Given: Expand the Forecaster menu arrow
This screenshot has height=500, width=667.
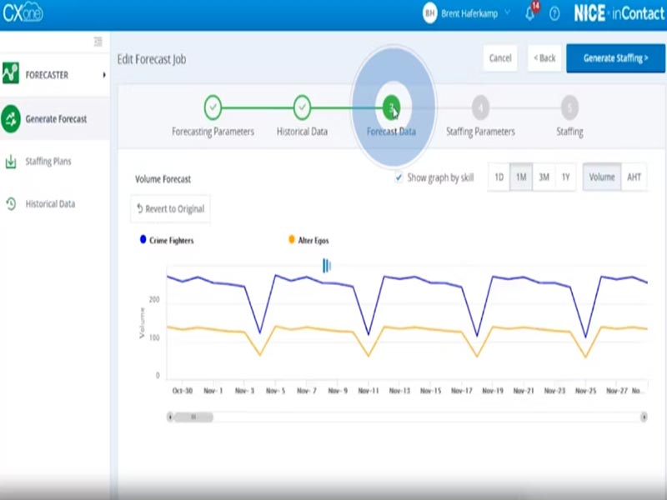Looking at the screenshot, I should tap(104, 75).
